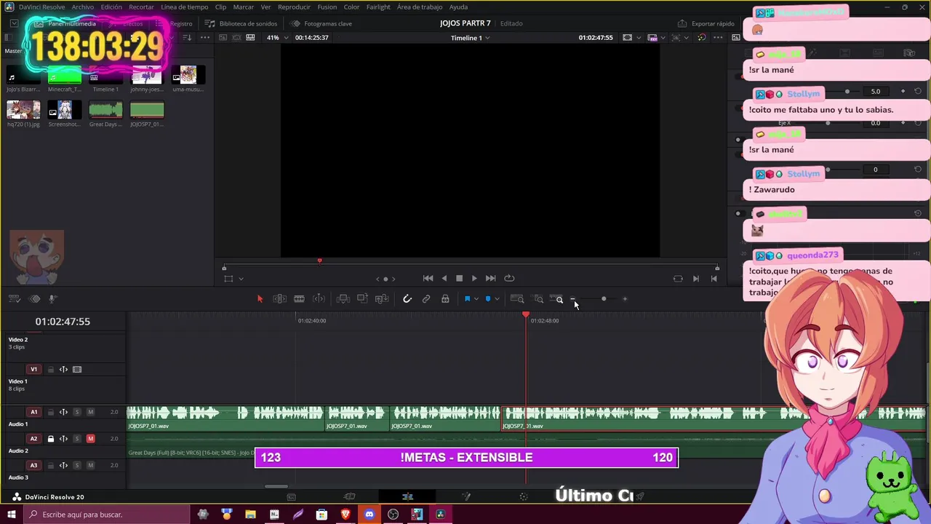Screen dimensions: 931x524
Task: Click the red timeline playhead handle
Action: coord(526,314)
